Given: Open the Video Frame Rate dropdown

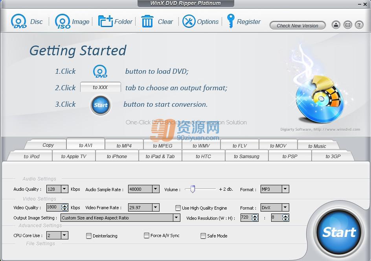Looking at the screenshot, I should coord(155,207).
